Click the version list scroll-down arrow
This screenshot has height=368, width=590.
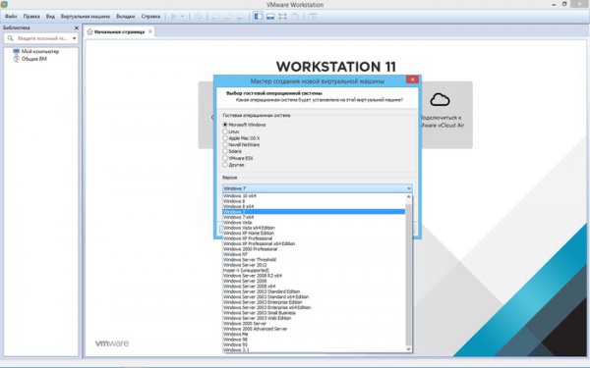click(x=409, y=349)
